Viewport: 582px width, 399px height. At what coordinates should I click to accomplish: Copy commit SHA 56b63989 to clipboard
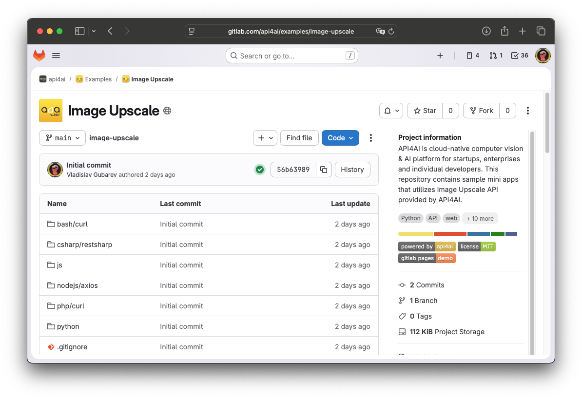[x=324, y=170]
